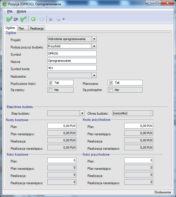
Task: Click the save-and-new checkmark document icon
Action: point(23,19)
